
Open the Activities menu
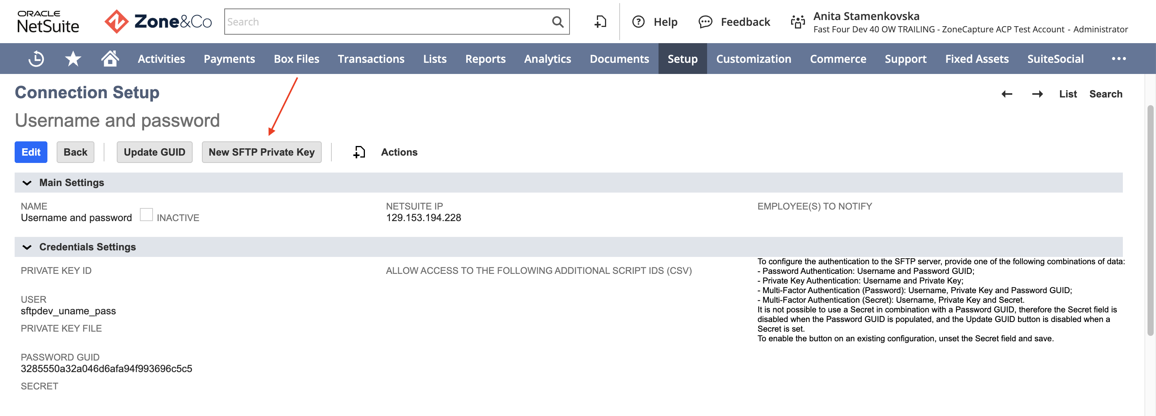coord(161,59)
